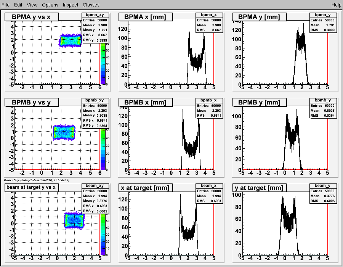This screenshot has height=267, width=343.
Task: Click the bpma_xy statistics box
Action: pyautogui.click(x=95, y=28)
